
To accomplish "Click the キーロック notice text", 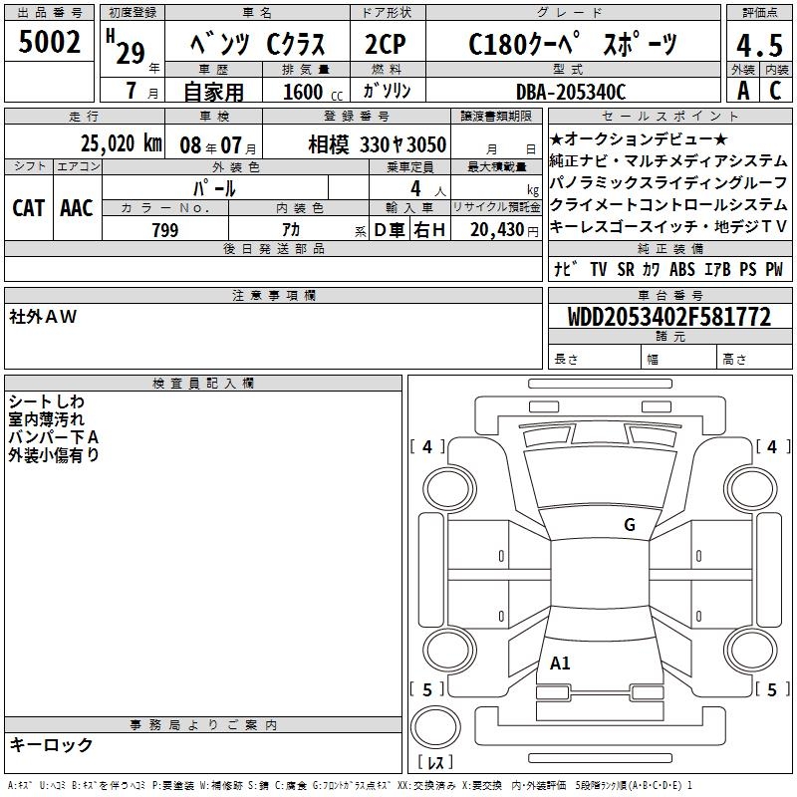I will point(51,744).
